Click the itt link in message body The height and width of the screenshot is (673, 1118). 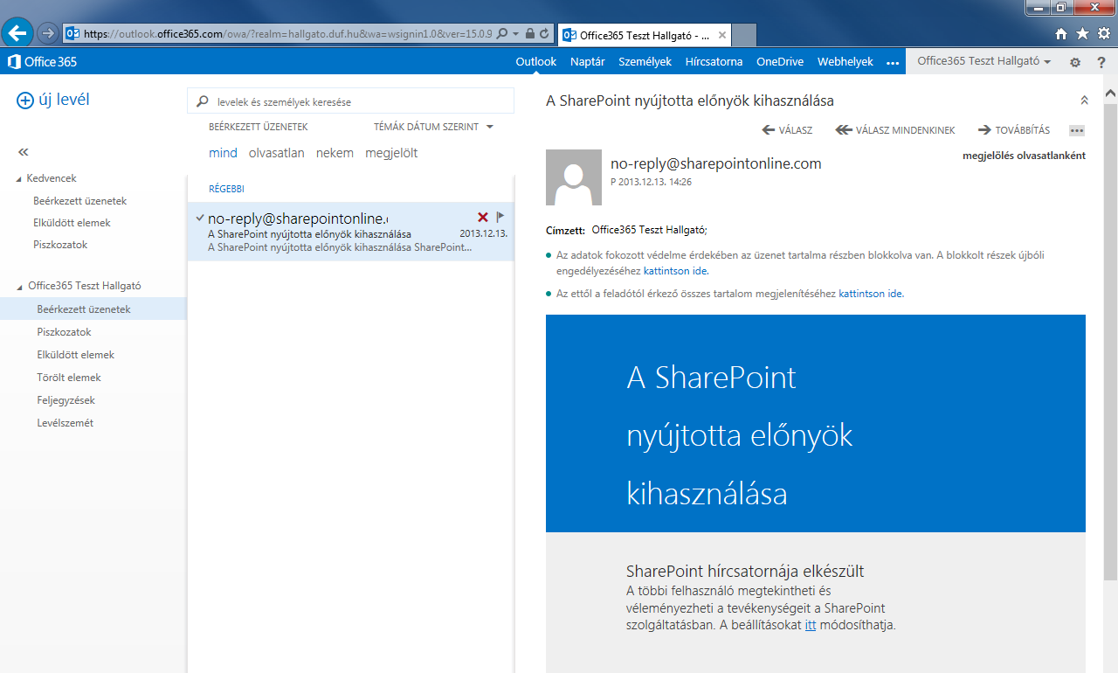(x=811, y=626)
